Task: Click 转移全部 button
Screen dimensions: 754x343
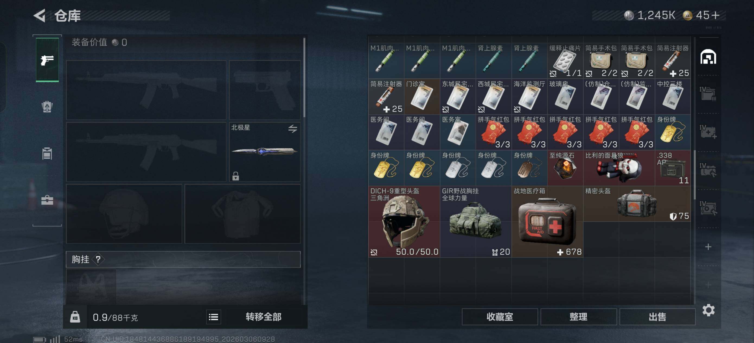Action: point(263,317)
